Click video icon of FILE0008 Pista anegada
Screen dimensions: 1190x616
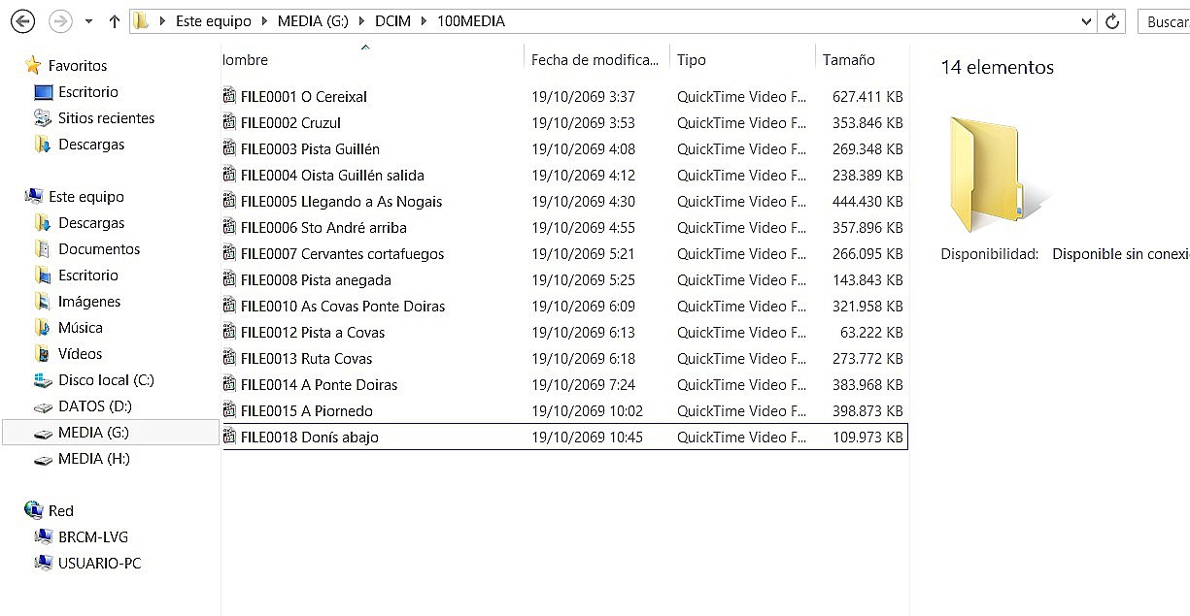[230, 279]
